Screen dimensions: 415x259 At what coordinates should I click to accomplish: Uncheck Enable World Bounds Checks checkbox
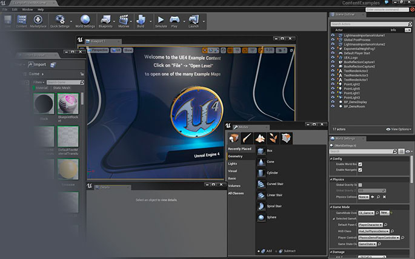click(x=360, y=165)
